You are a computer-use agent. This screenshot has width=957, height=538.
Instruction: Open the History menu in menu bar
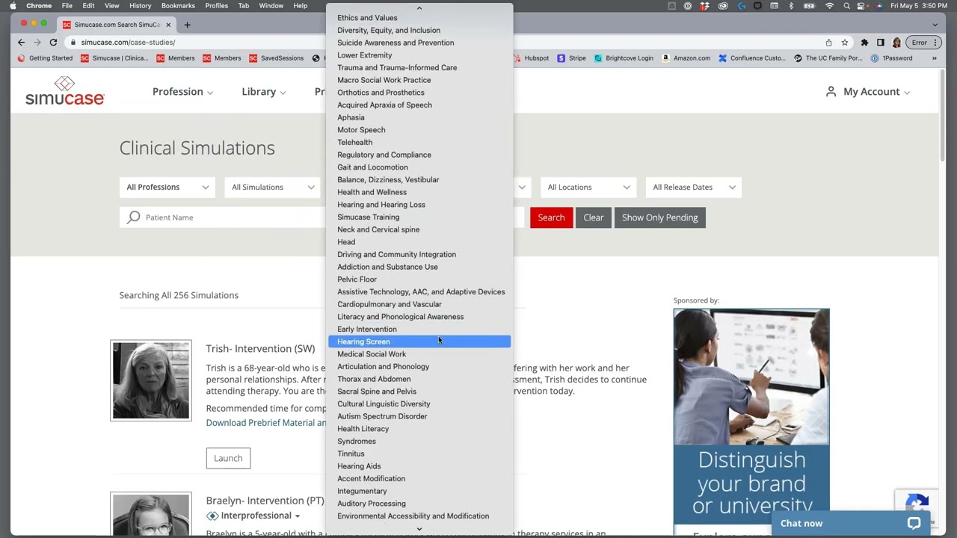[140, 6]
